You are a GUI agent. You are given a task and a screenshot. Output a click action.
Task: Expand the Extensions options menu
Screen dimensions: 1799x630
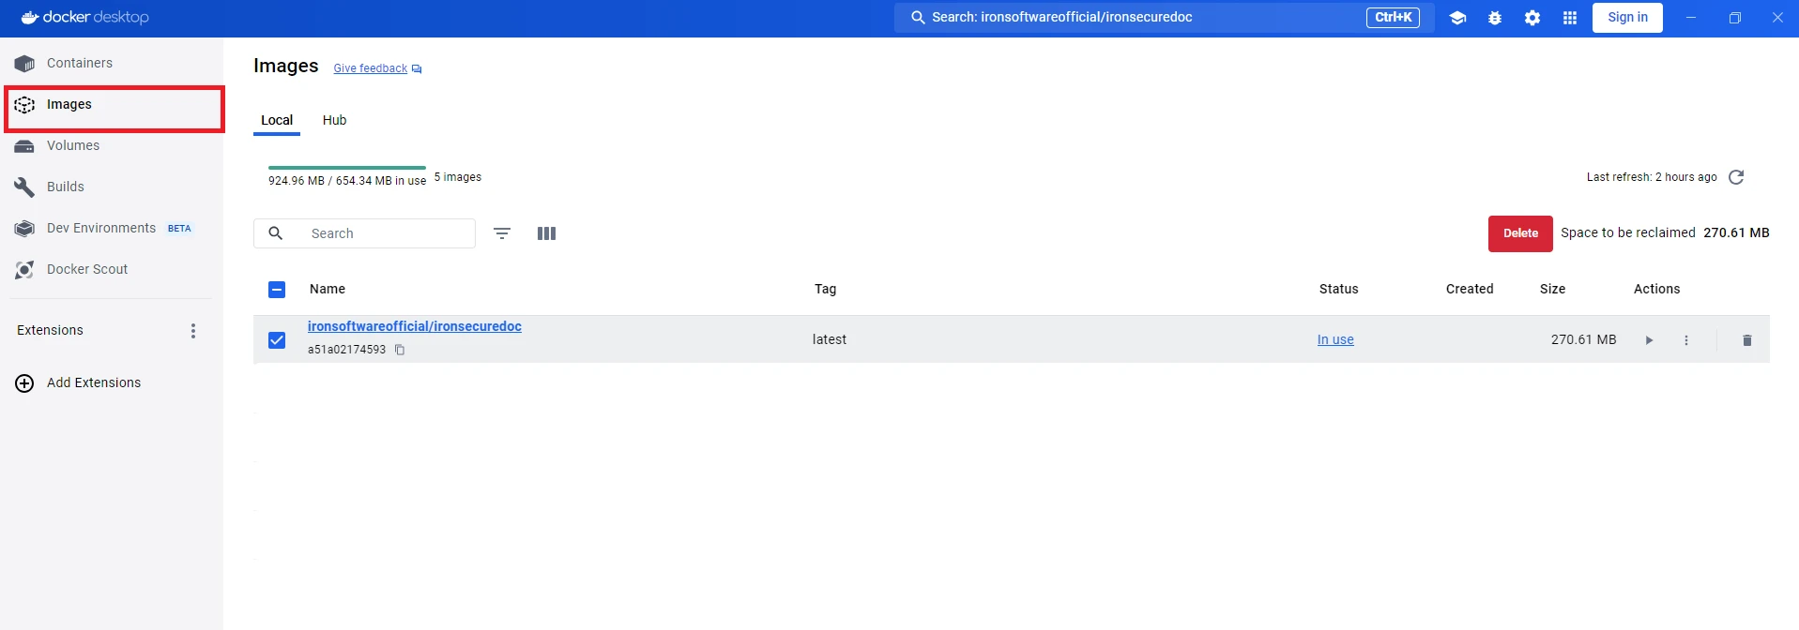tap(193, 331)
